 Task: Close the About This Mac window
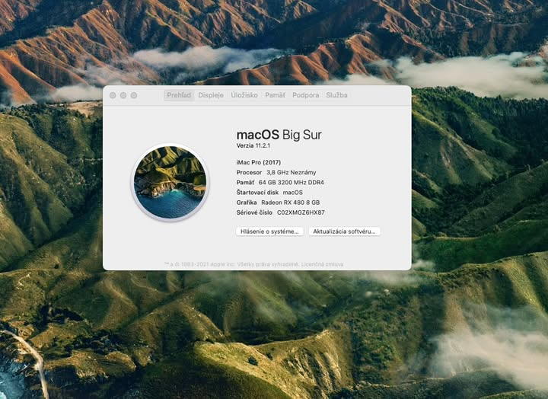(x=113, y=95)
